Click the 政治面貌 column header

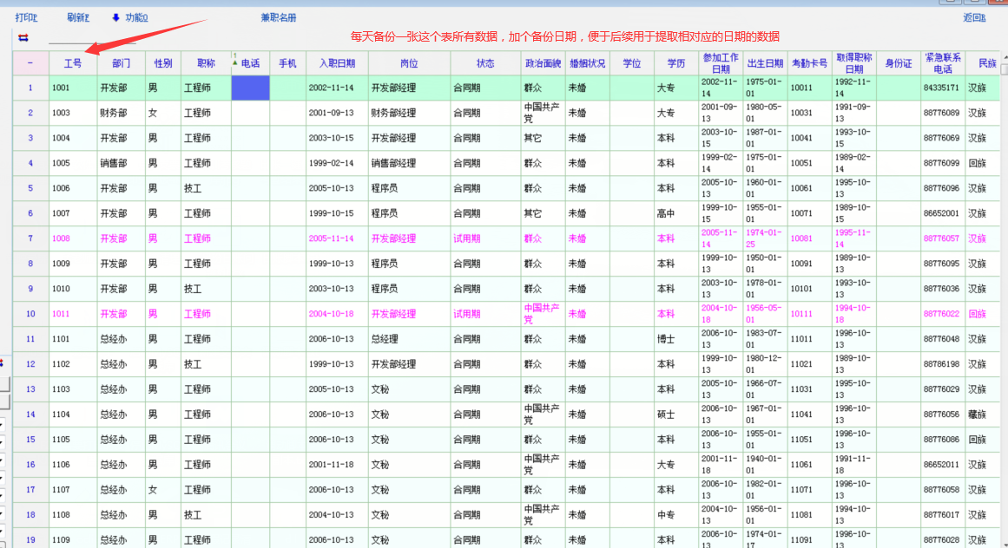543,63
